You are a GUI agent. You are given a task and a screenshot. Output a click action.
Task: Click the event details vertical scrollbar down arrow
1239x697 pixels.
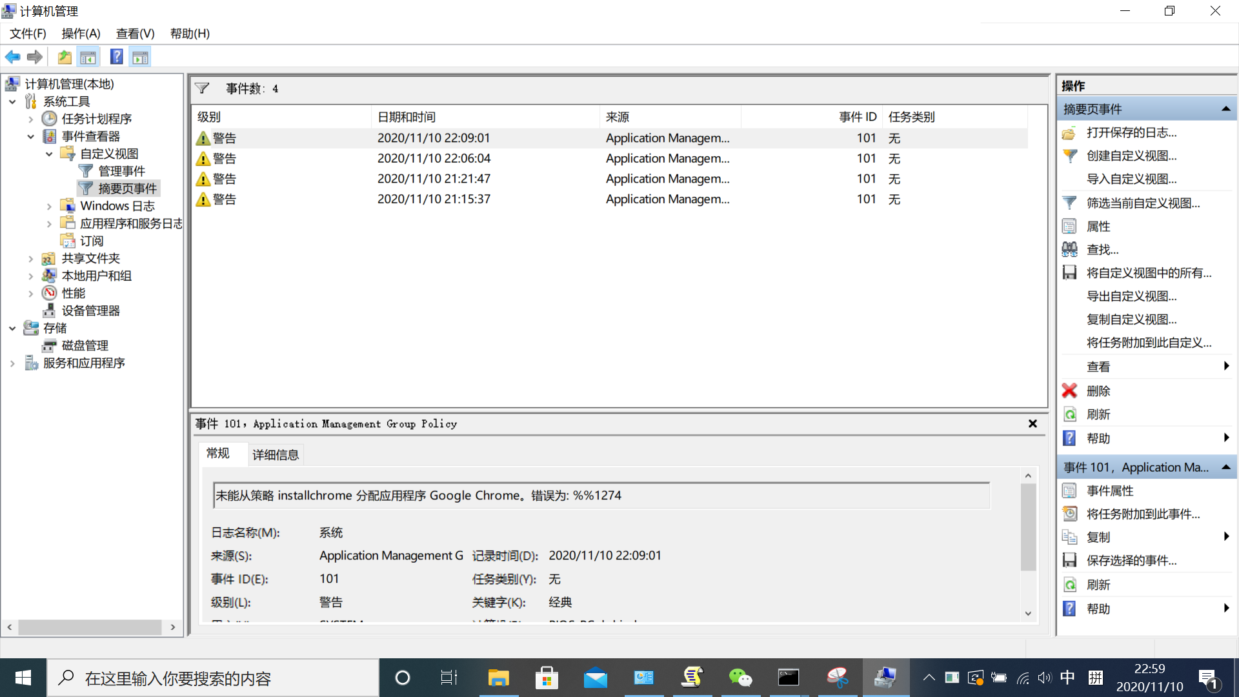pyautogui.click(x=1028, y=614)
